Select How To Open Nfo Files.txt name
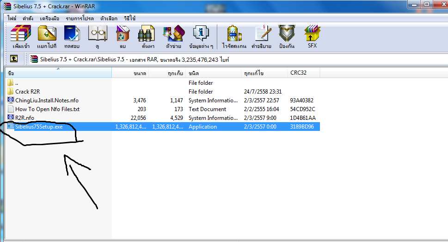448x242 pixels. pos(48,109)
